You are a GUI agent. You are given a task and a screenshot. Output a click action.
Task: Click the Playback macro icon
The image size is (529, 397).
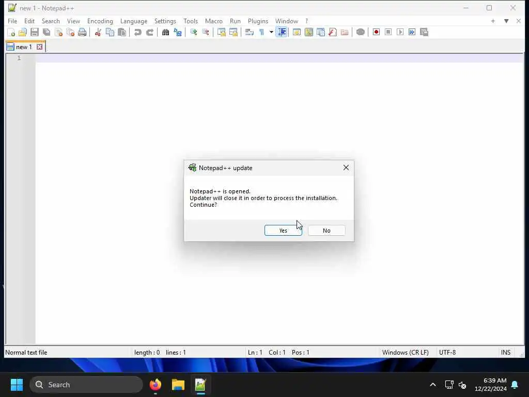tap(400, 32)
